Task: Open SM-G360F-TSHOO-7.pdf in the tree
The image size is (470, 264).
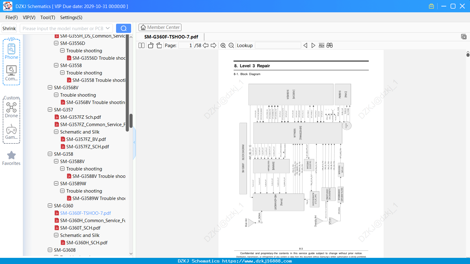Action: (85, 213)
